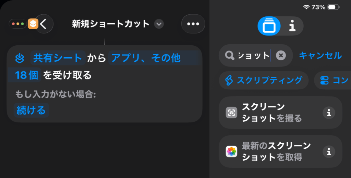Change the 続ける no-input behavior
The width and height of the screenshot is (351, 178).
[31, 110]
